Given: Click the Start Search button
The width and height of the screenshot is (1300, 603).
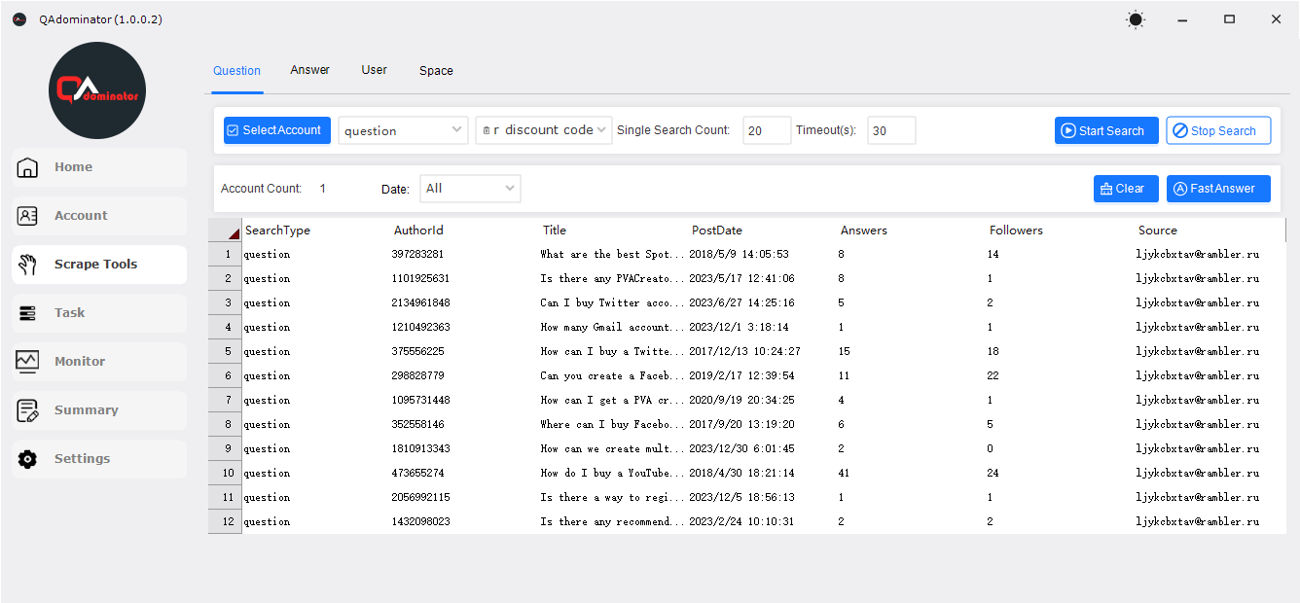Looking at the screenshot, I should 1106,130.
